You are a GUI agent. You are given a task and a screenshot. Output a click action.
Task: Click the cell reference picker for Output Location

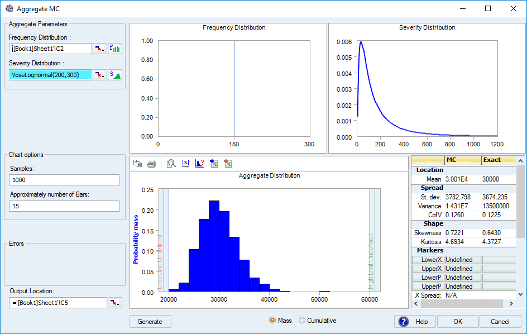point(116,302)
